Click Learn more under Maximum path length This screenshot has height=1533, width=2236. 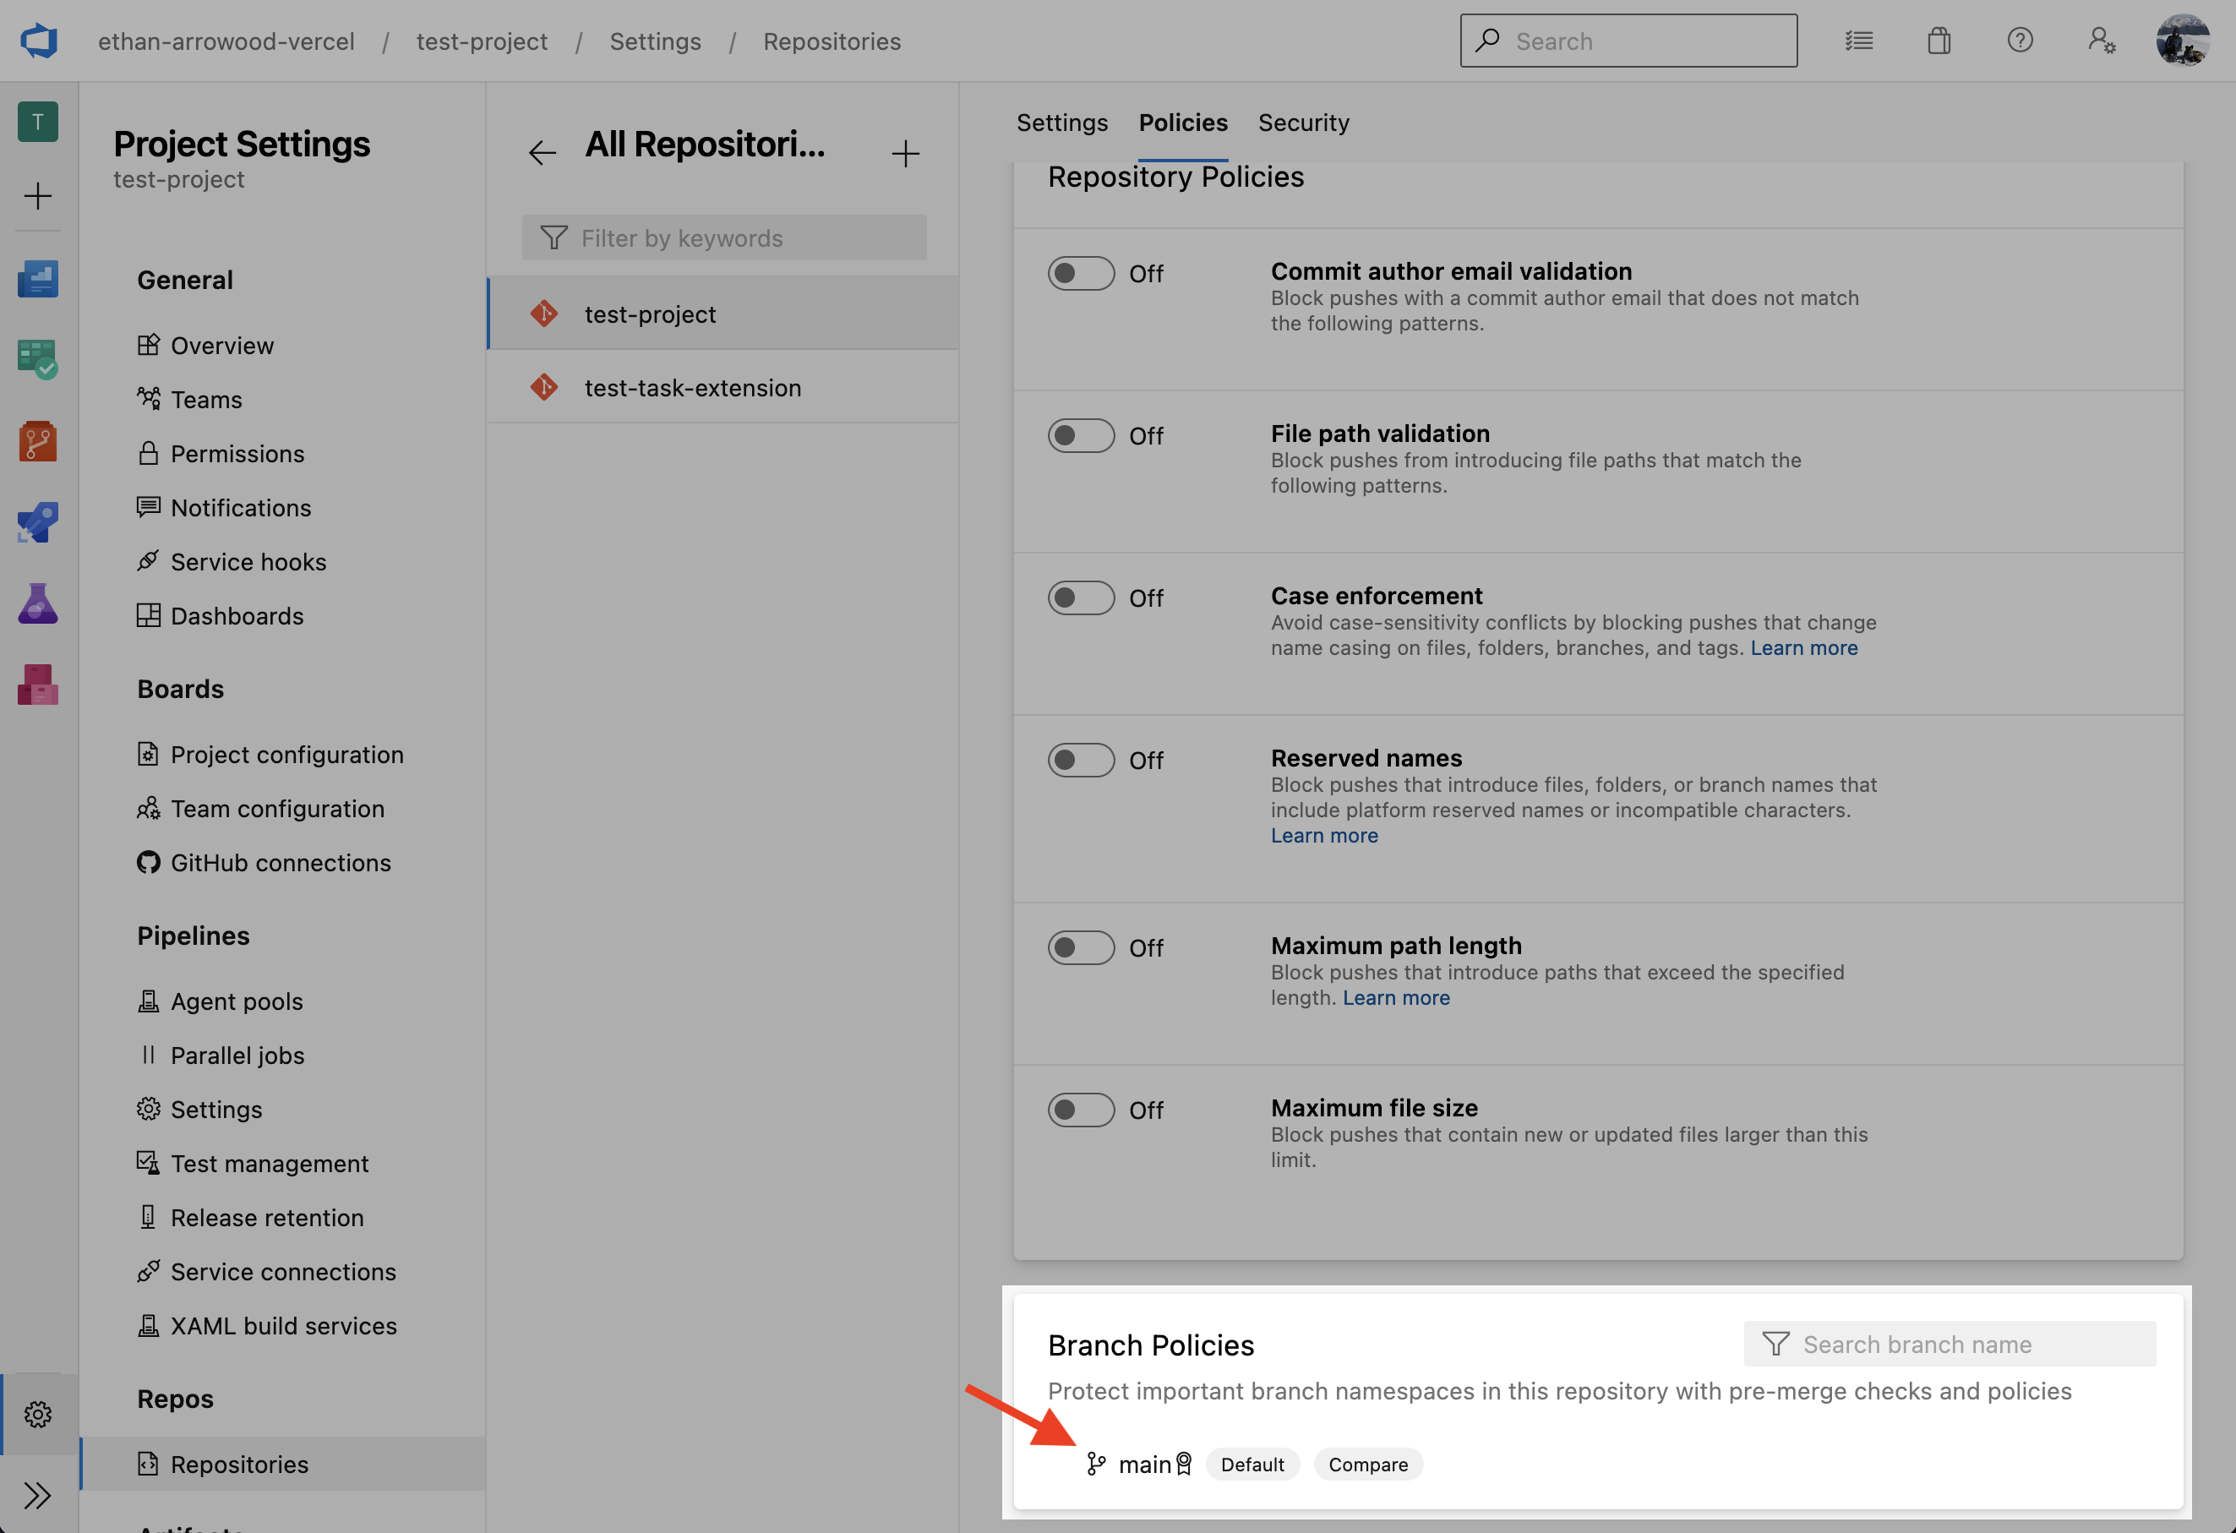point(1395,998)
